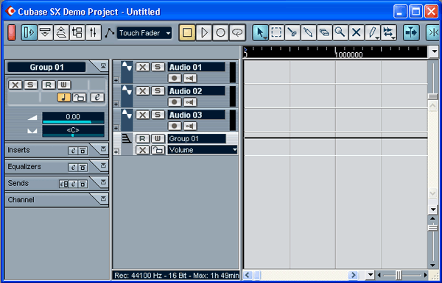Click the Inspector volume slider showing 0.00
Screen dimensions: 442x283
point(73,118)
